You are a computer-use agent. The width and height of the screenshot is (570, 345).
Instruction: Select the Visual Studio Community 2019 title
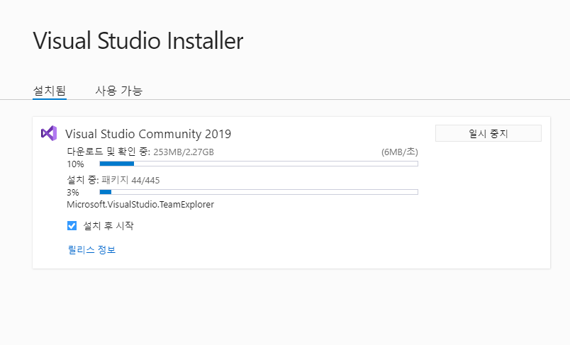[148, 134]
